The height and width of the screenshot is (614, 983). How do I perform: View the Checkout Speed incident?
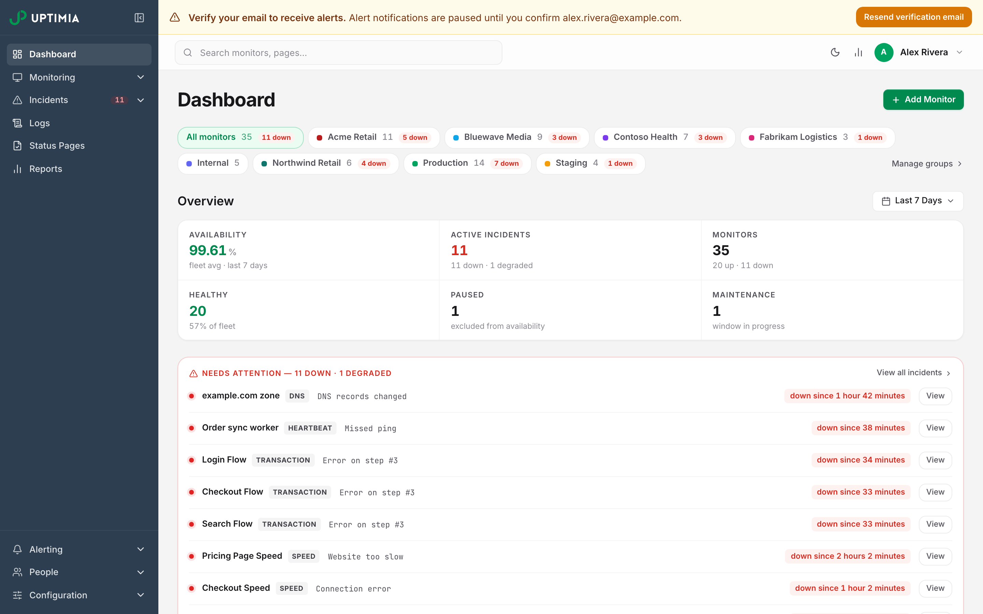[x=935, y=588]
